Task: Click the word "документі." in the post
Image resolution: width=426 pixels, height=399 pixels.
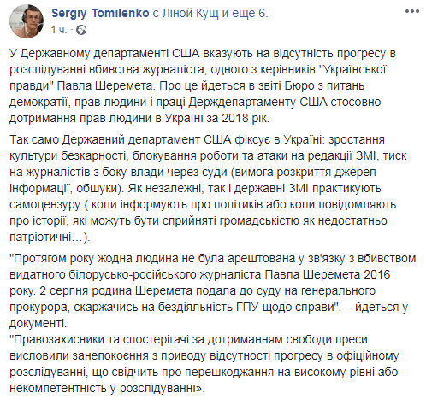Action: point(38,323)
